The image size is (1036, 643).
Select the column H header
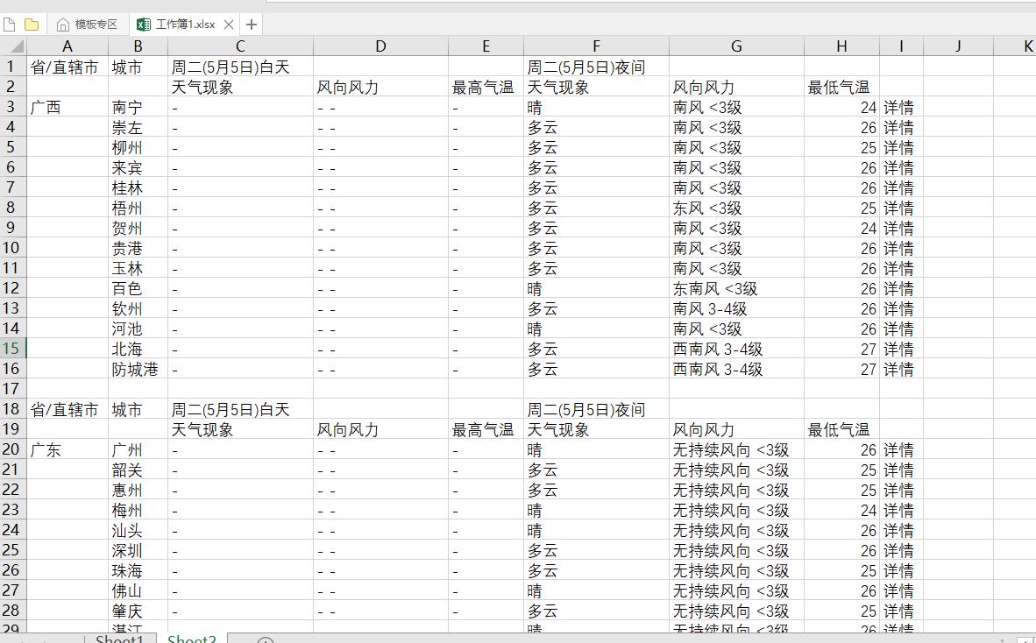[841, 45]
